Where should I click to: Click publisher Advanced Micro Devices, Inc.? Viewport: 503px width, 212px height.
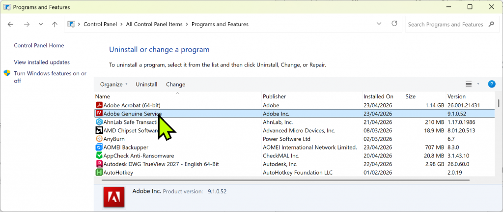tap(299, 131)
